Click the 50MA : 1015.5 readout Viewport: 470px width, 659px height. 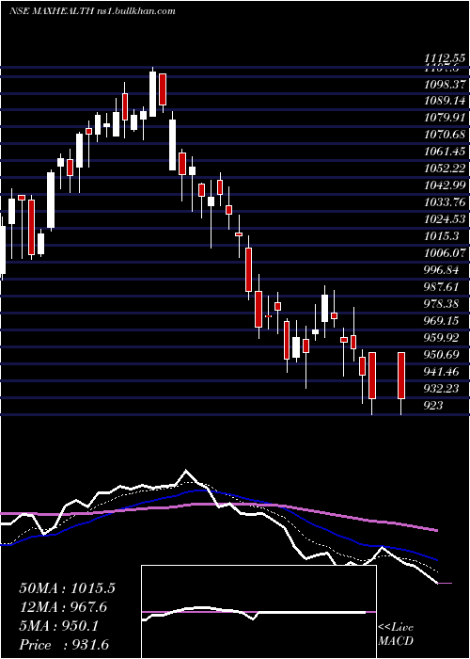click(67, 588)
